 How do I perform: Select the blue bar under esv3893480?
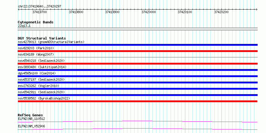point(137,70)
